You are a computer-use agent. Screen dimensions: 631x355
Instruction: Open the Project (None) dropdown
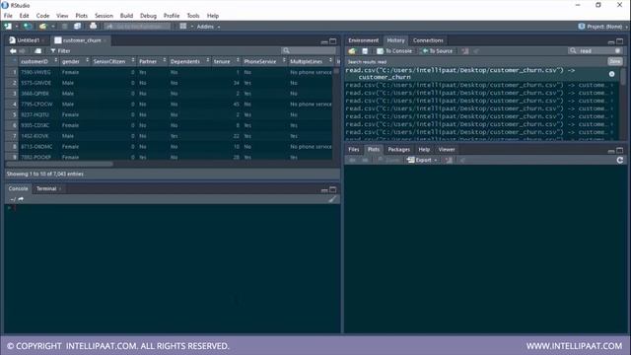(603, 27)
